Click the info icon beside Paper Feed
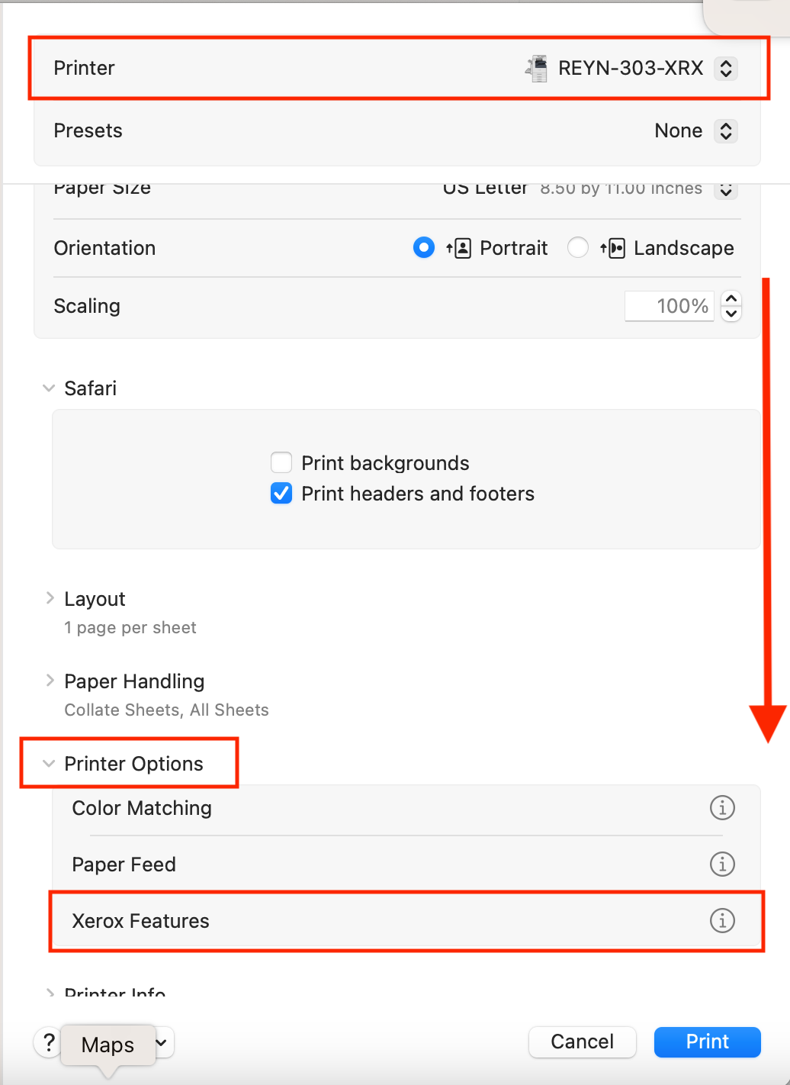The height and width of the screenshot is (1085, 790). 722,864
